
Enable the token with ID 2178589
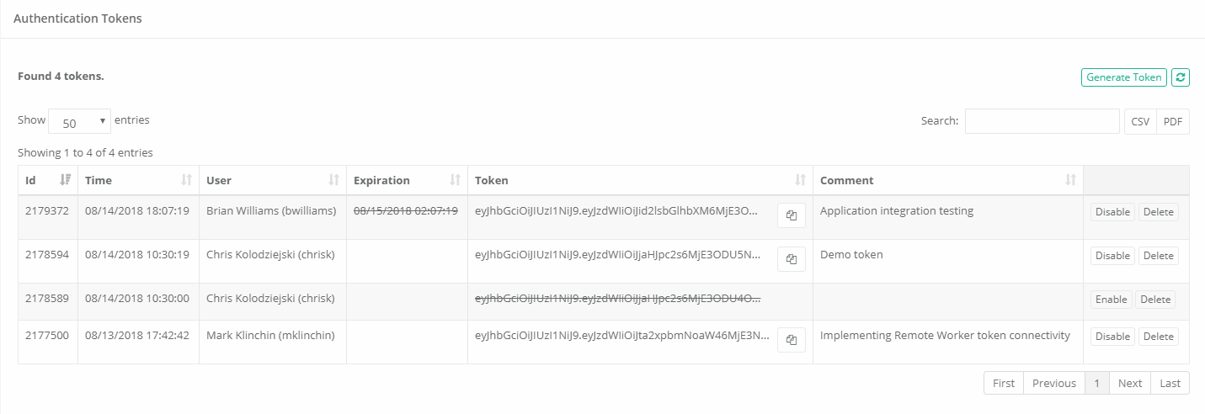[1111, 300]
